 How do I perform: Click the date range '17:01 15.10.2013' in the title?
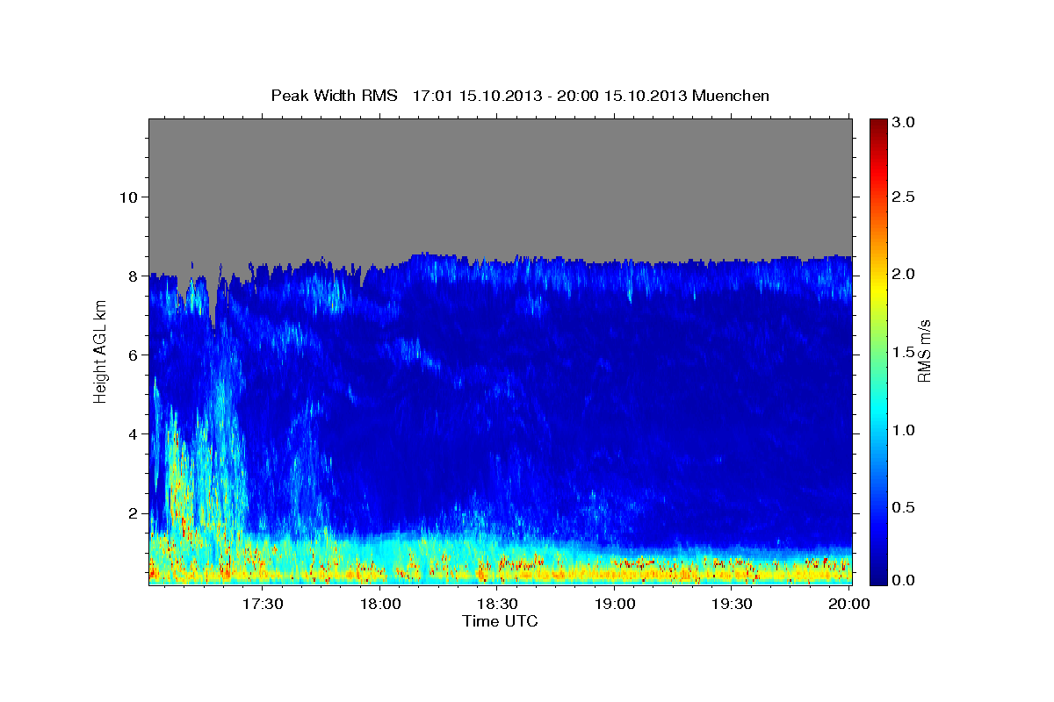(478, 96)
